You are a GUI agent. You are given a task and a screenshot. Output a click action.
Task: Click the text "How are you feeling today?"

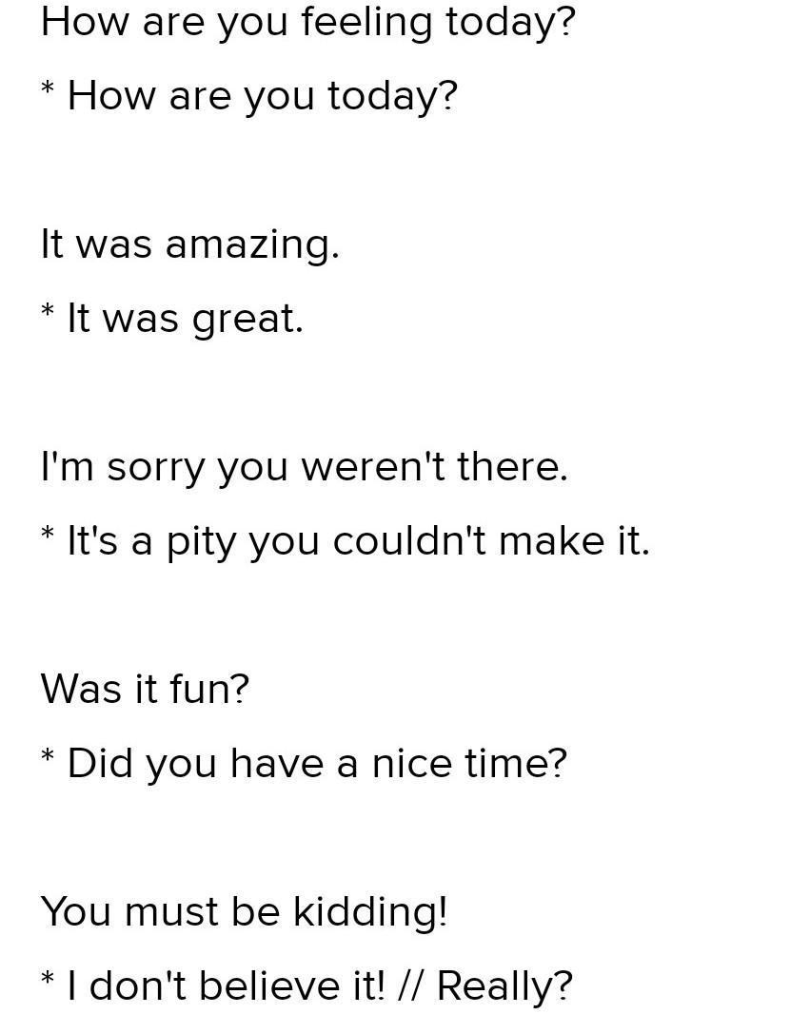pyautogui.click(x=307, y=22)
